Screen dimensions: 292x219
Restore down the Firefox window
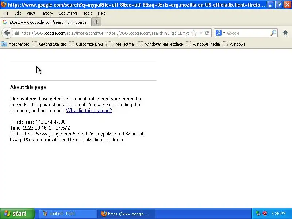278,5
